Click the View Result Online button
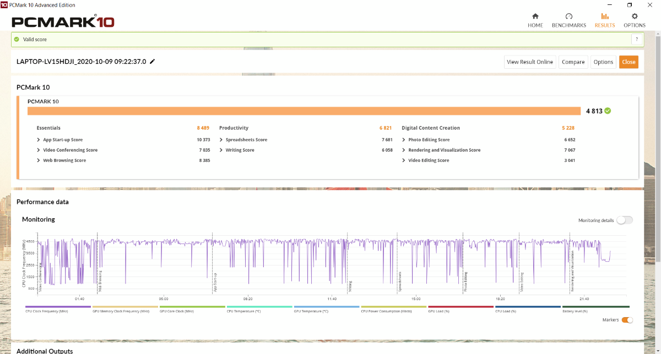Screen dimensions: 661x354 point(529,62)
